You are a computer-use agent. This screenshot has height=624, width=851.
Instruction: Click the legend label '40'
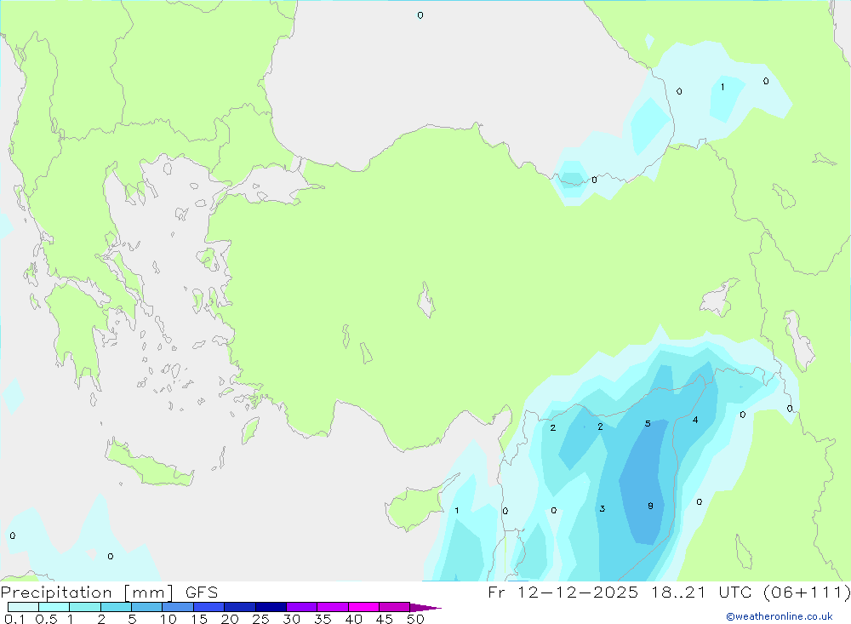pyautogui.click(x=353, y=619)
